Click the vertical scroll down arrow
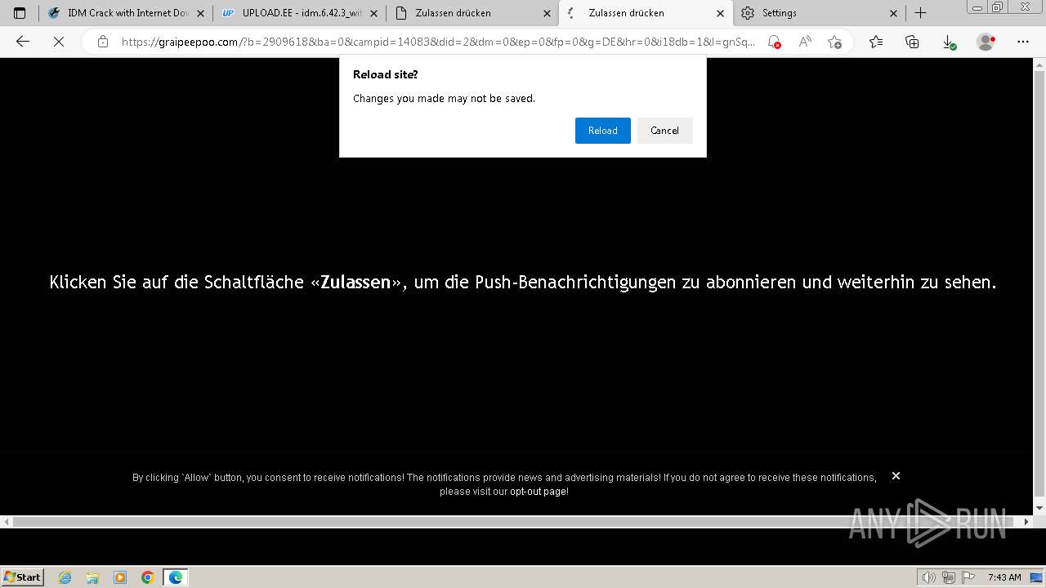This screenshot has height=588, width=1046. click(1039, 508)
